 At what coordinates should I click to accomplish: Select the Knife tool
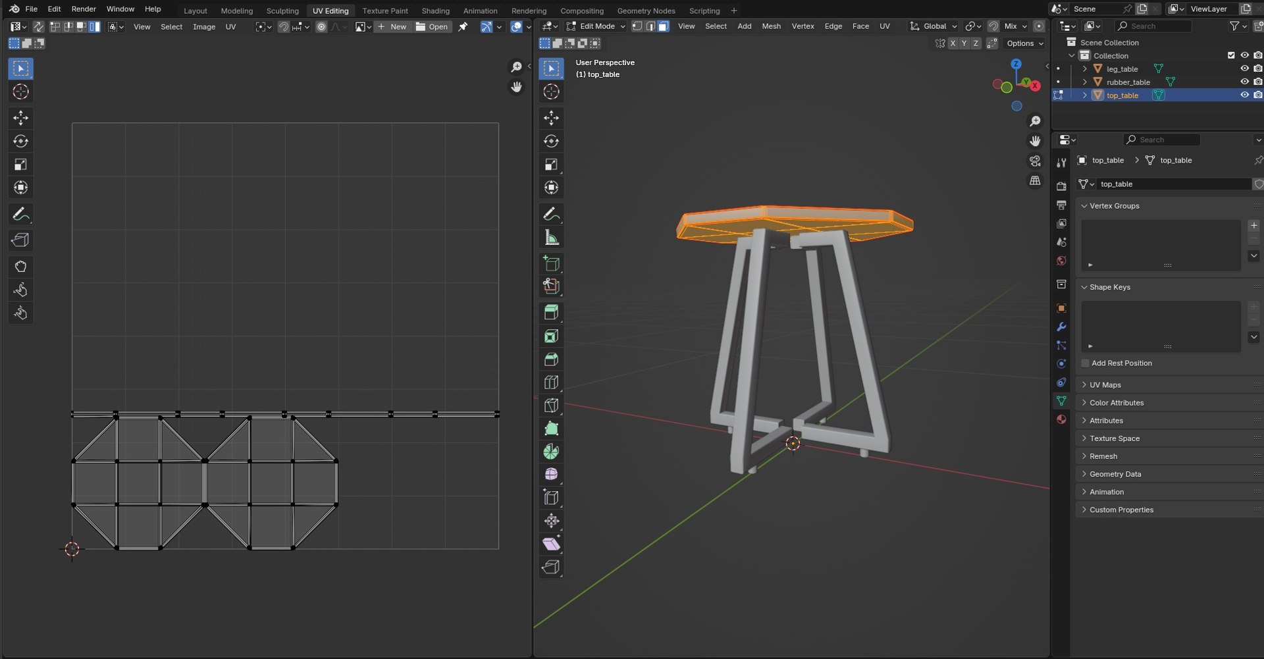(x=551, y=406)
